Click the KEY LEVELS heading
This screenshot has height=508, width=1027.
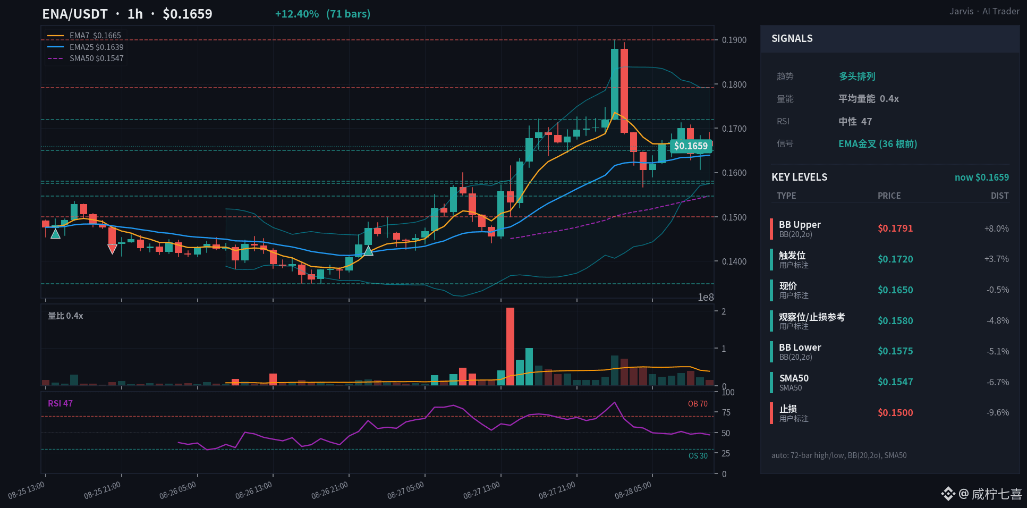click(x=799, y=177)
